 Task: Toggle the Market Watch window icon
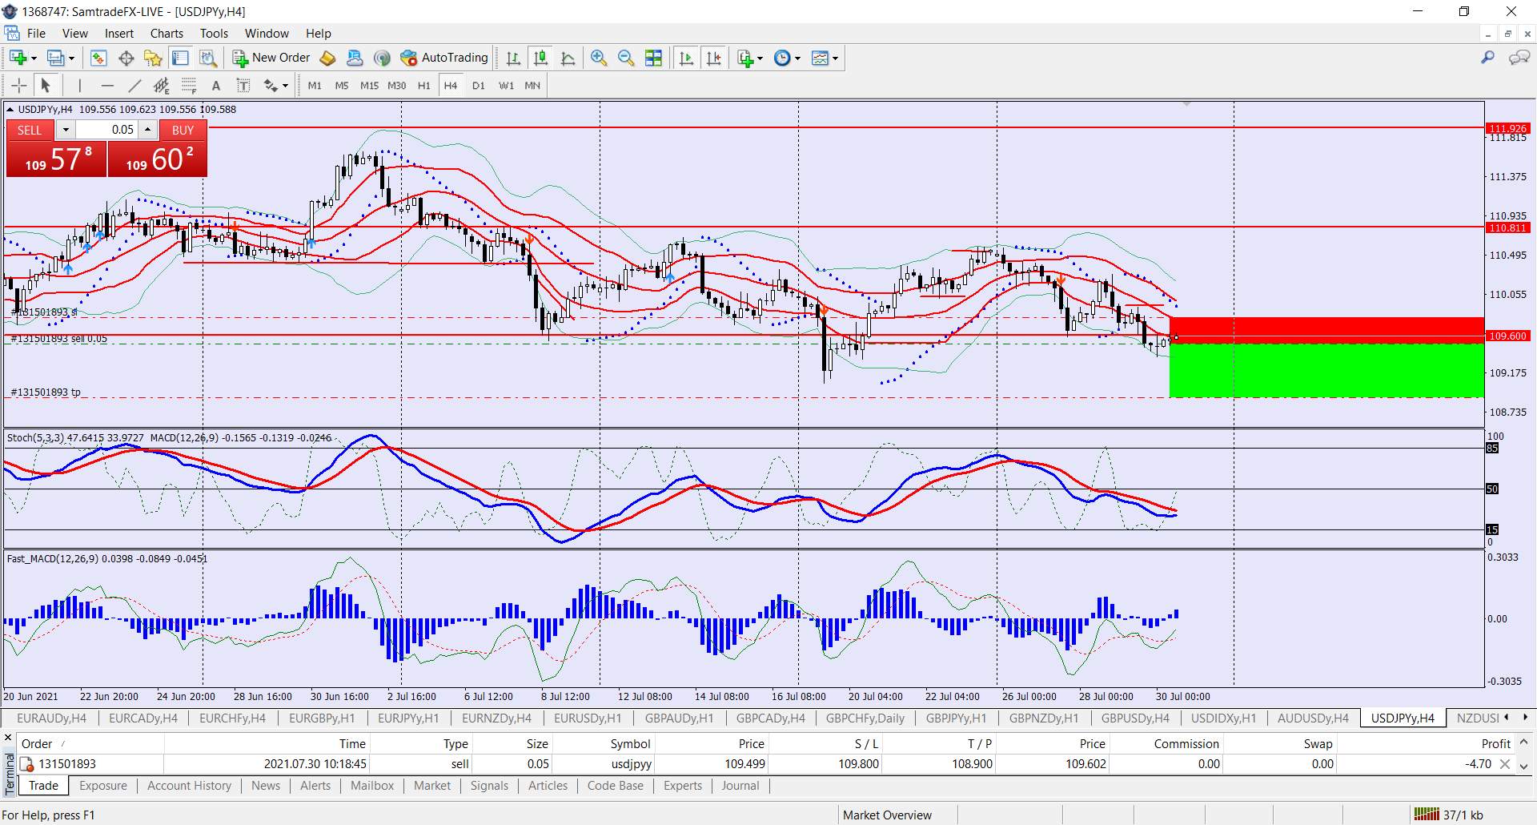pyautogui.click(x=98, y=58)
